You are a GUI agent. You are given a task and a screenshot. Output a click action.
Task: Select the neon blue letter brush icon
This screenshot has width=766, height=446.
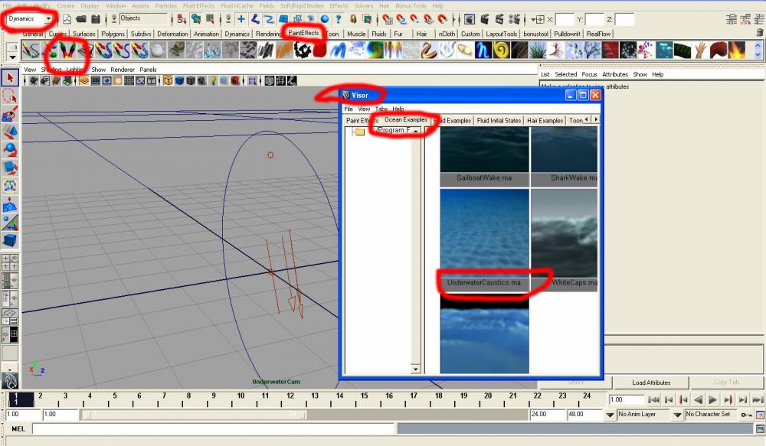pos(483,50)
